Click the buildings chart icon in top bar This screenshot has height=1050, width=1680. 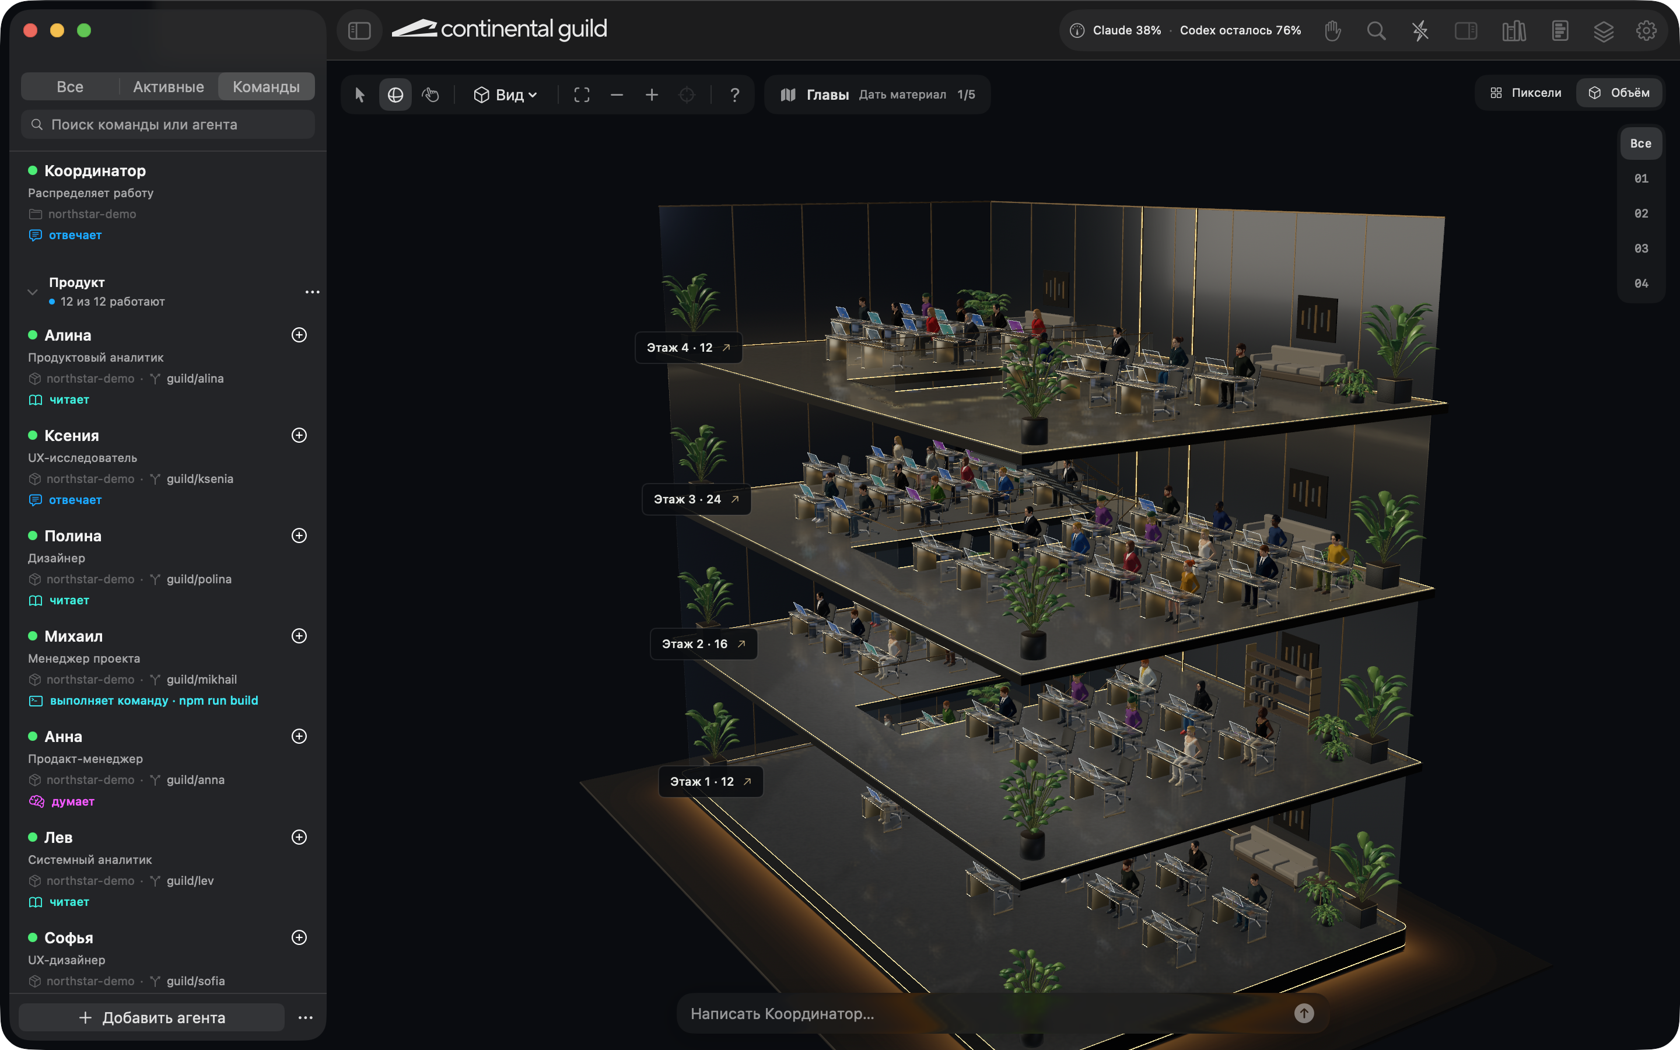pyautogui.click(x=1514, y=30)
